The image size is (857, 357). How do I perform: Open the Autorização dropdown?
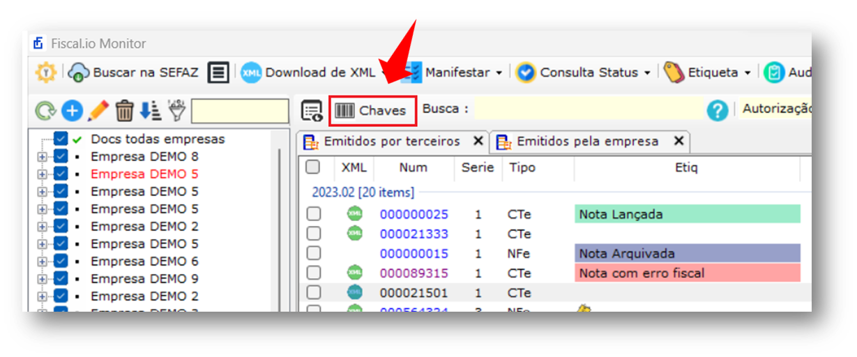click(776, 109)
